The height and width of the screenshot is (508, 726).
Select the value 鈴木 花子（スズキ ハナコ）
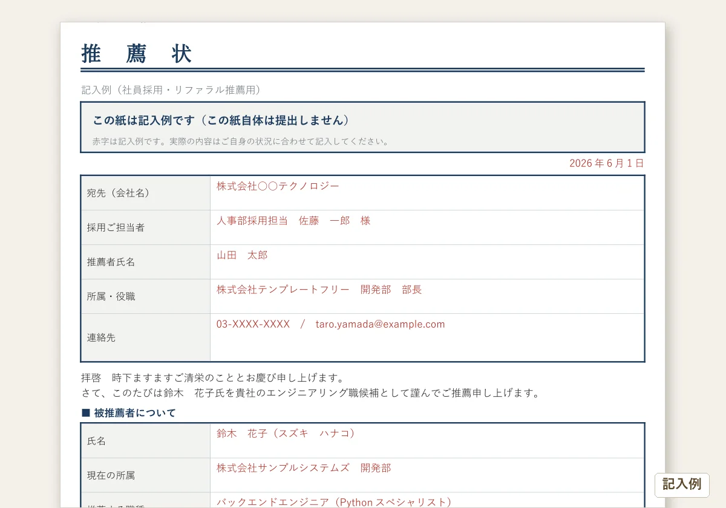click(288, 434)
